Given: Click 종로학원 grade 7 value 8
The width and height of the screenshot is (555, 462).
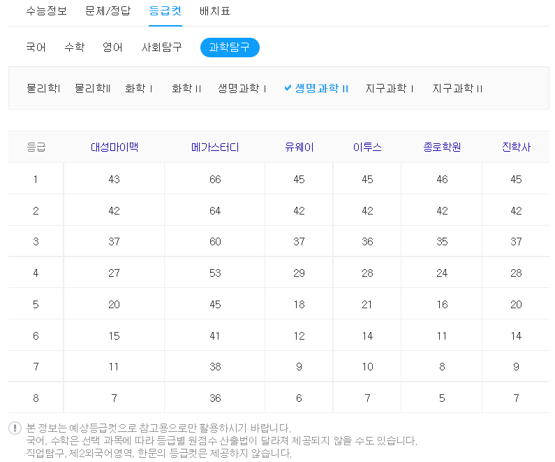Looking at the screenshot, I should 442,367.
